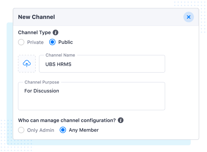Select the Public channel type

coord(52,42)
